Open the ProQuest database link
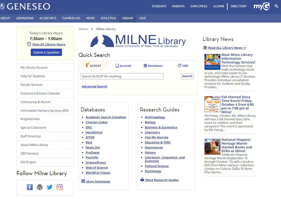 tap(92, 153)
